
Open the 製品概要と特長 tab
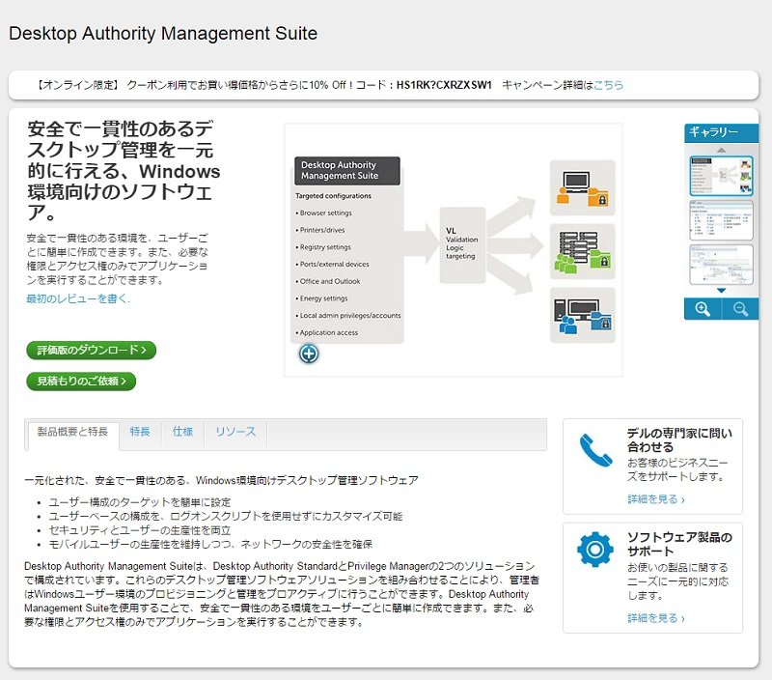tap(73, 432)
